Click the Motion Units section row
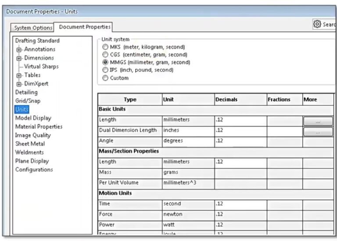The height and width of the screenshot is (241, 337). 216,195
